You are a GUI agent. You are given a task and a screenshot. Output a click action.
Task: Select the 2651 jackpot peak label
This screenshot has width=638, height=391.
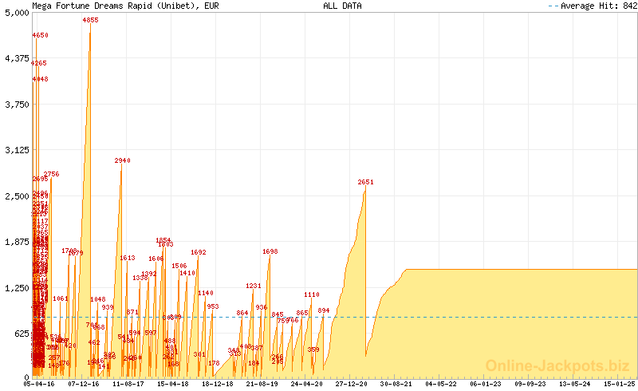pyautogui.click(x=365, y=182)
